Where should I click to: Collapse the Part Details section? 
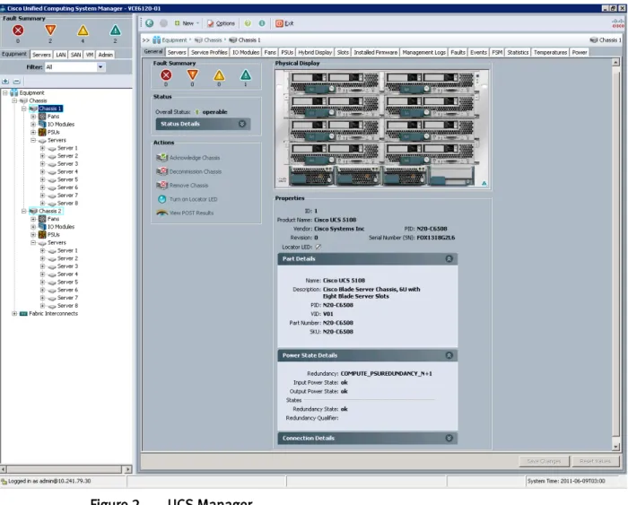[x=449, y=258]
